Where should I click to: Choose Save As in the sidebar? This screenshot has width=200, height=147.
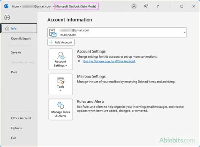coord(16,52)
